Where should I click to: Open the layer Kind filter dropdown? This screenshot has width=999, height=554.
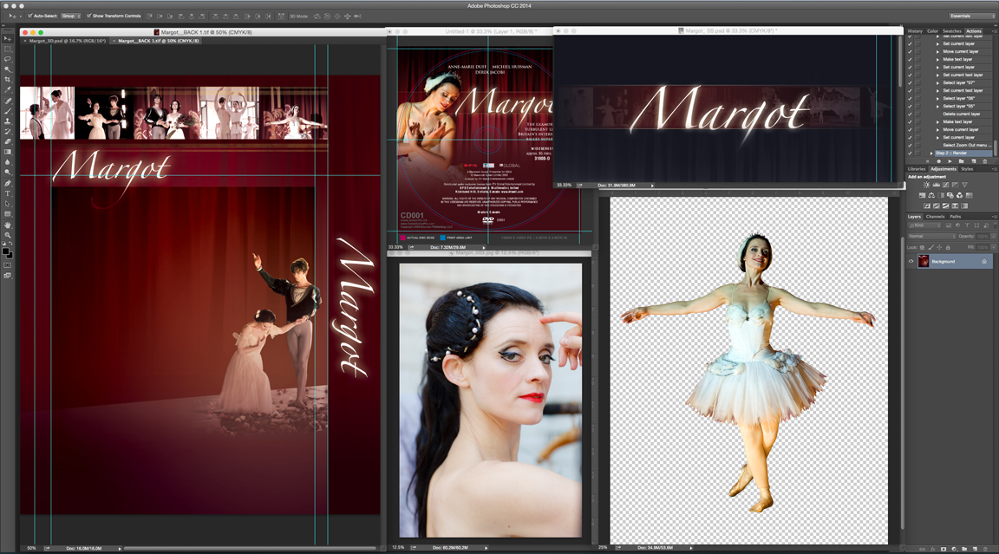pyautogui.click(x=924, y=225)
